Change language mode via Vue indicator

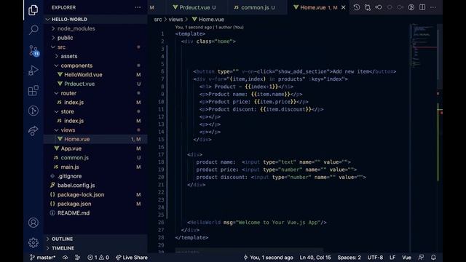point(406,258)
